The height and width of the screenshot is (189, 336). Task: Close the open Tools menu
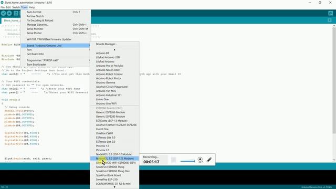[x=24, y=7]
